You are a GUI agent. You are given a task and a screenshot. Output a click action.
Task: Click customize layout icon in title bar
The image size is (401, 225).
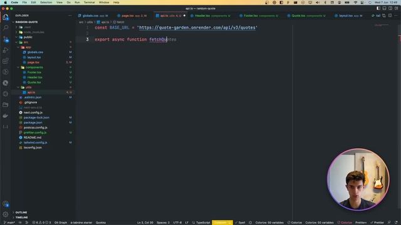pos(396,8)
